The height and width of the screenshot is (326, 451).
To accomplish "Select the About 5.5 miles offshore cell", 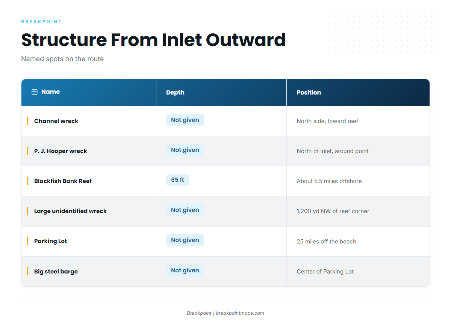I will [x=358, y=181].
